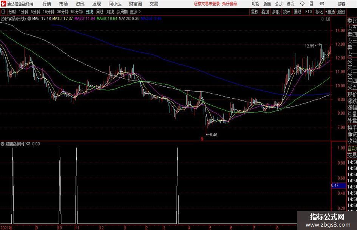Click the MA60: 10.64 label
The image size is (357, 230).
click(x=107, y=19)
